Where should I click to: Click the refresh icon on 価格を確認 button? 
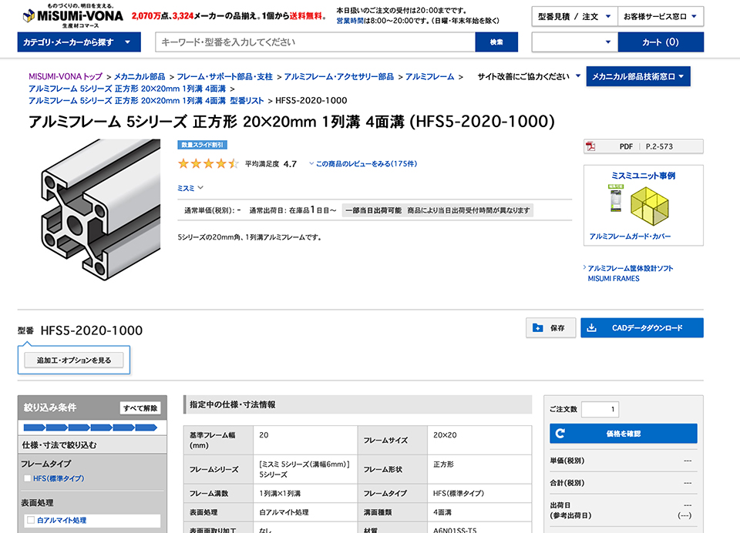[560, 434]
